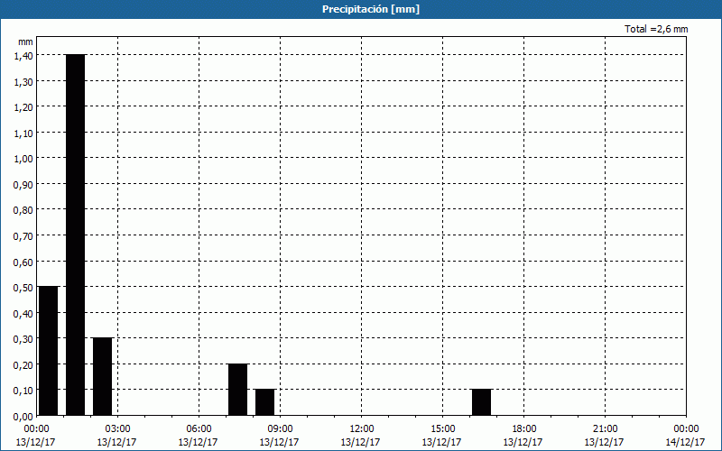The image size is (722, 451).
Task: Click the 09:00 time axis label
Action: pyautogui.click(x=280, y=429)
